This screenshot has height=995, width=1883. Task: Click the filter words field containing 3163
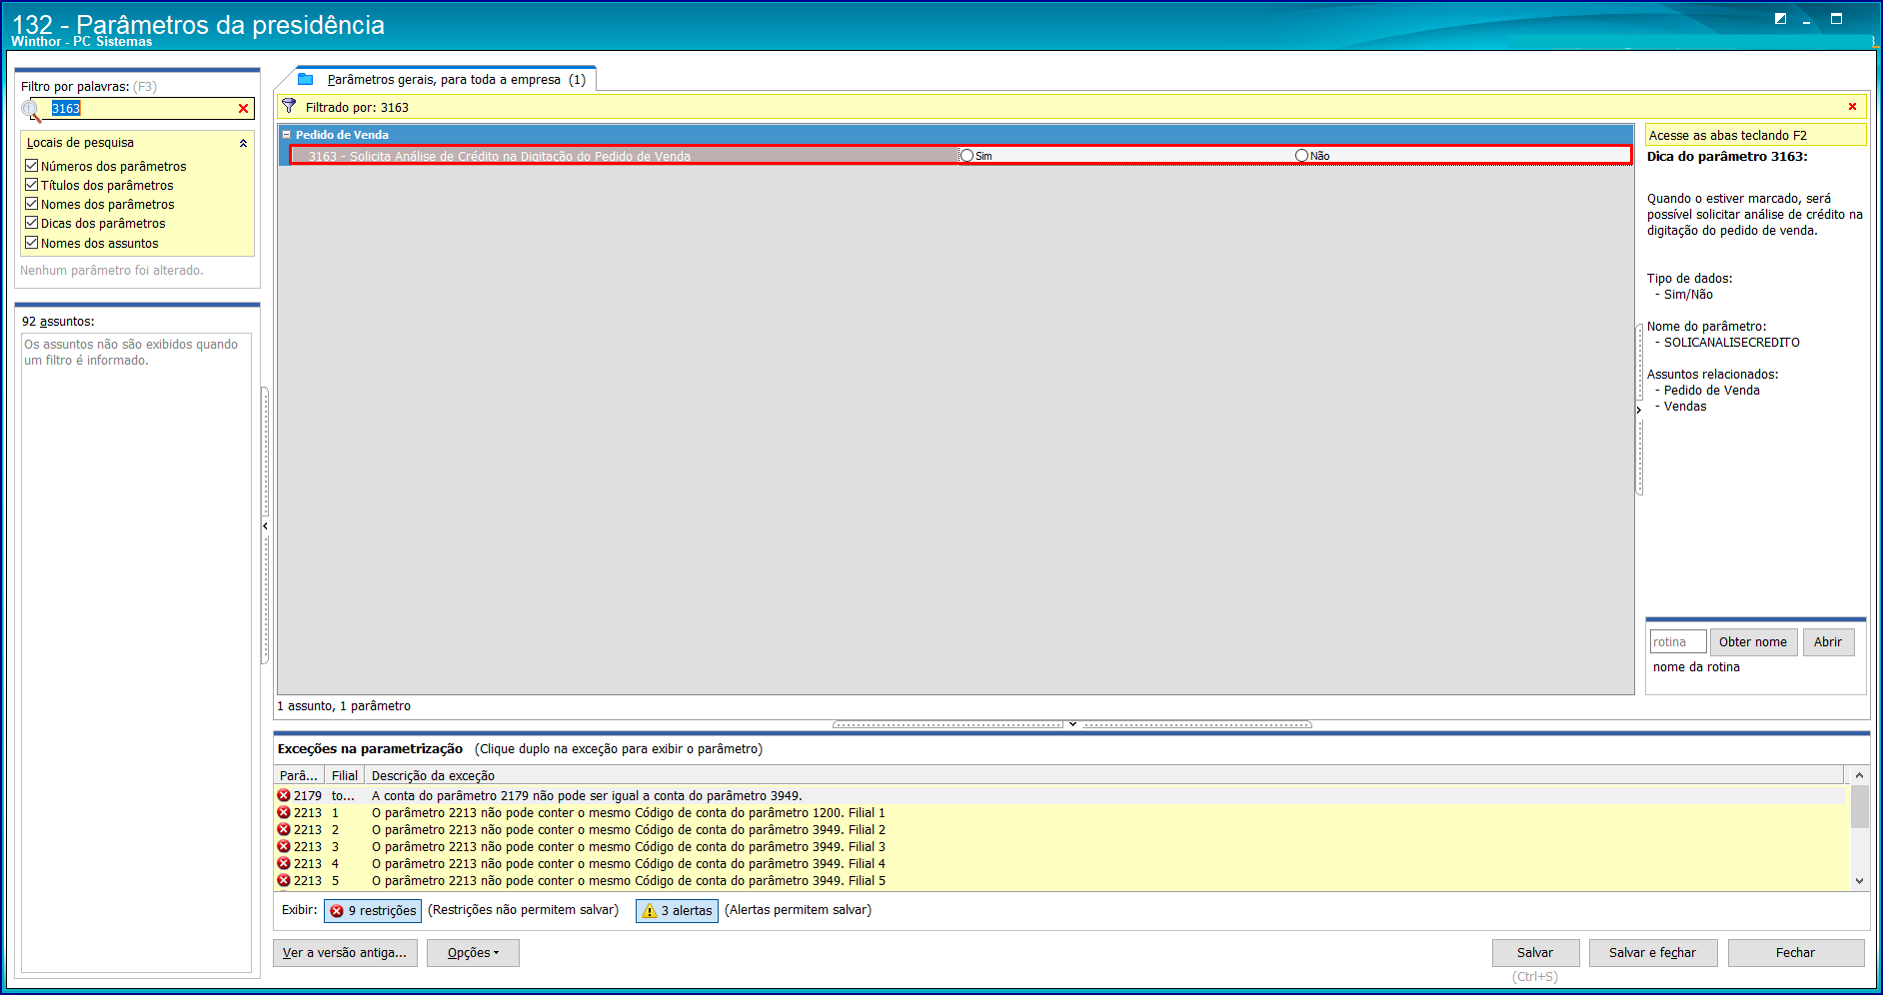point(142,109)
